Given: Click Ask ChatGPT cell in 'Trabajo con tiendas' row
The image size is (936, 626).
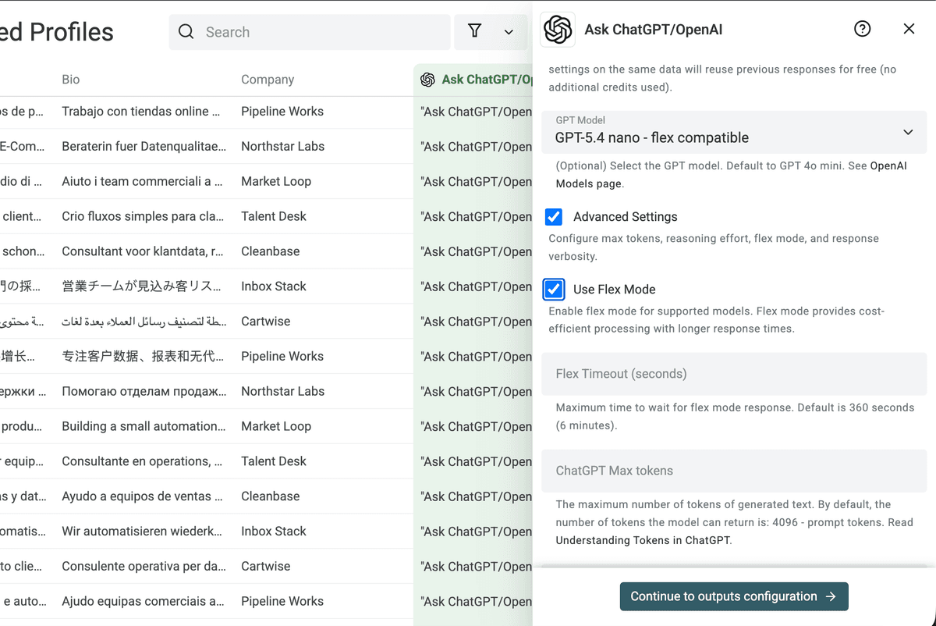Looking at the screenshot, I should [476, 112].
